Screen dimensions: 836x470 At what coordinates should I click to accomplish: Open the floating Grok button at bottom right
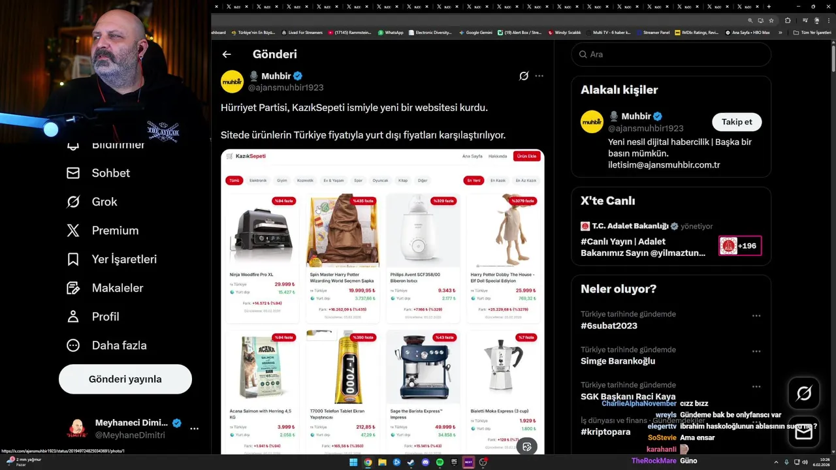[x=804, y=394]
